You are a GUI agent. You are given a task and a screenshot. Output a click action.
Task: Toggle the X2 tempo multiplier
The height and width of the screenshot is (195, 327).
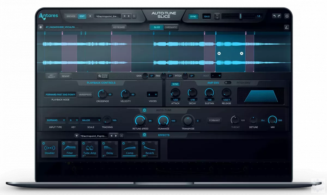217,15
